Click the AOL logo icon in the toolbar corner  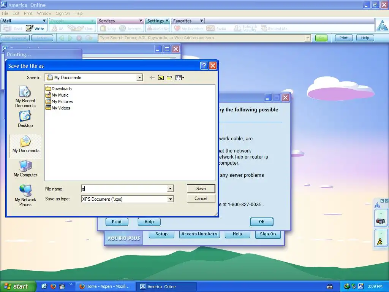pyautogui.click(x=382, y=25)
